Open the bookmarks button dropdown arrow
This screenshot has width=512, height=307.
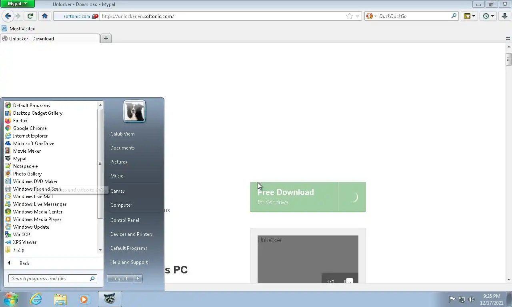point(474,16)
